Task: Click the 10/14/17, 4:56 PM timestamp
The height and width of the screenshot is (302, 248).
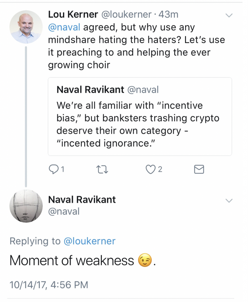Action: pyautogui.click(x=49, y=285)
